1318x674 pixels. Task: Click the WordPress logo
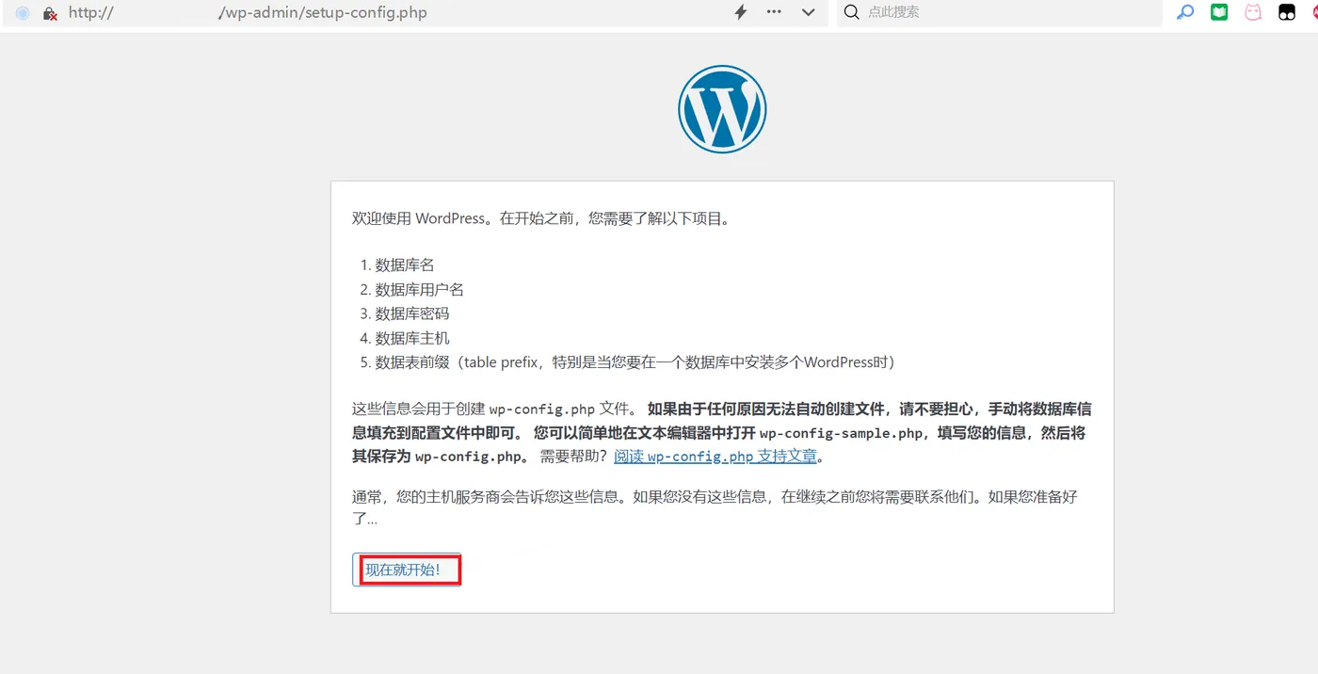pyautogui.click(x=722, y=109)
